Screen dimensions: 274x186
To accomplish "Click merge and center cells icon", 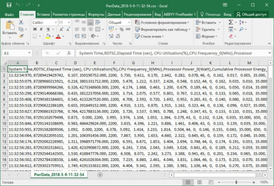I will point(98,29).
